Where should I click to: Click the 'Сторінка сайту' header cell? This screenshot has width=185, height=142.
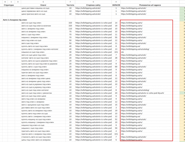pyautogui.click(x=93, y=5)
